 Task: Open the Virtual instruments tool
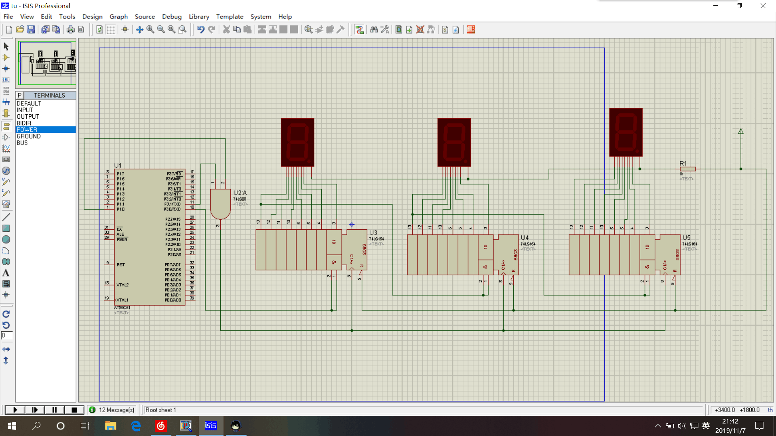[x=6, y=204]
